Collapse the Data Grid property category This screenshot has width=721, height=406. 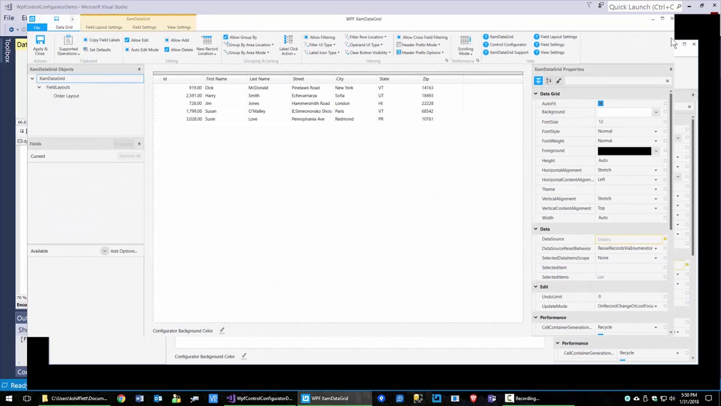536,94
